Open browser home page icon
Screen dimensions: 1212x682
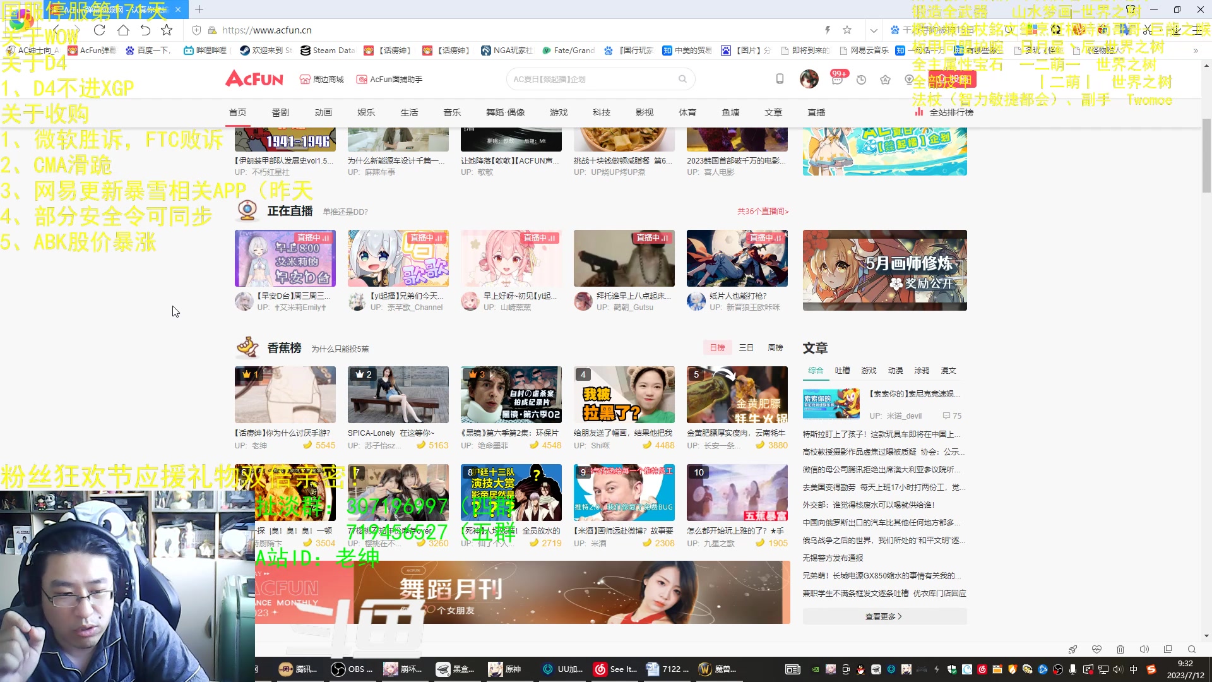point(123,30)
